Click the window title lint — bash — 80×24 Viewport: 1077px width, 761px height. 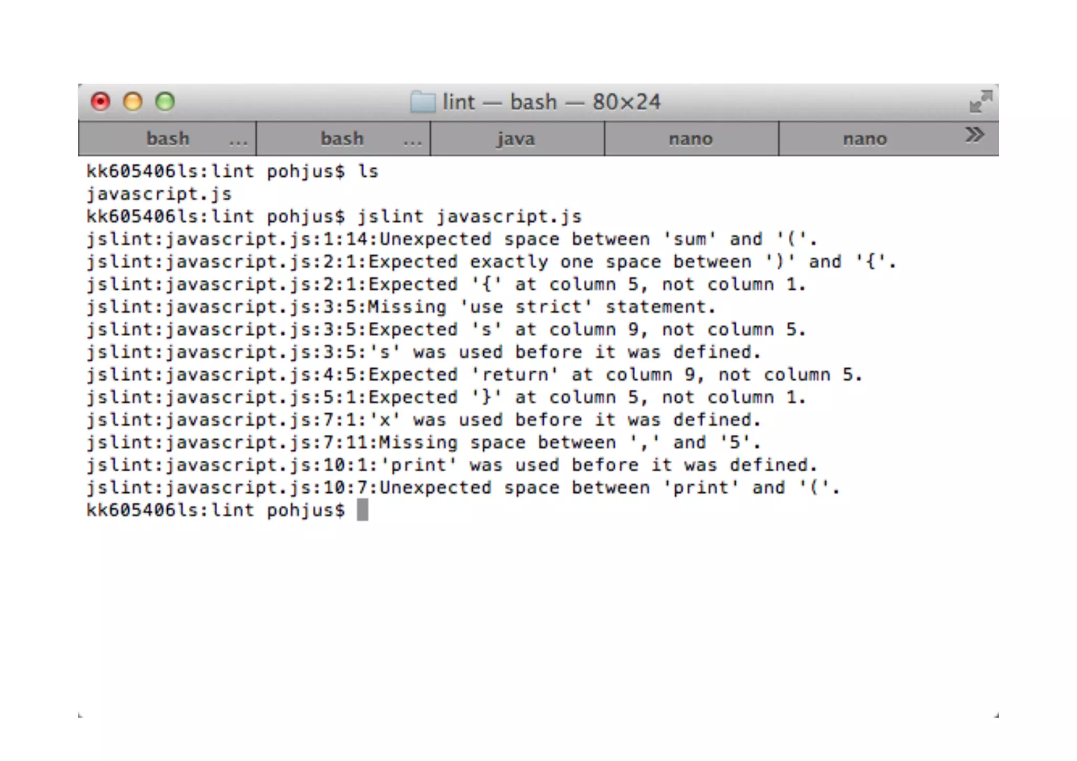551,102
